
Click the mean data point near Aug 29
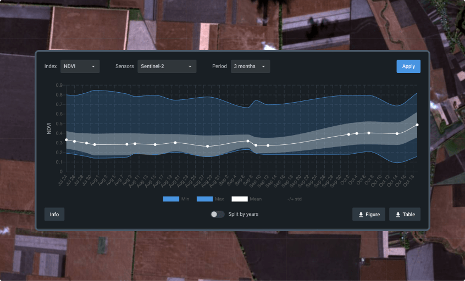[x=207, y=147]
